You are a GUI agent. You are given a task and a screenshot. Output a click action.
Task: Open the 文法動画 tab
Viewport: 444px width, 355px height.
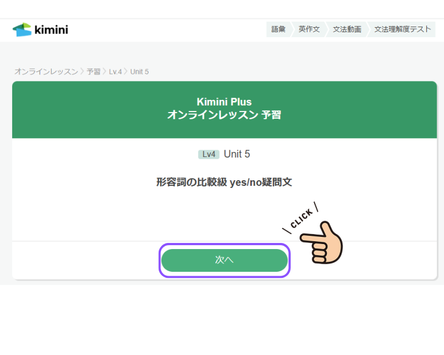tap(347, 29)
